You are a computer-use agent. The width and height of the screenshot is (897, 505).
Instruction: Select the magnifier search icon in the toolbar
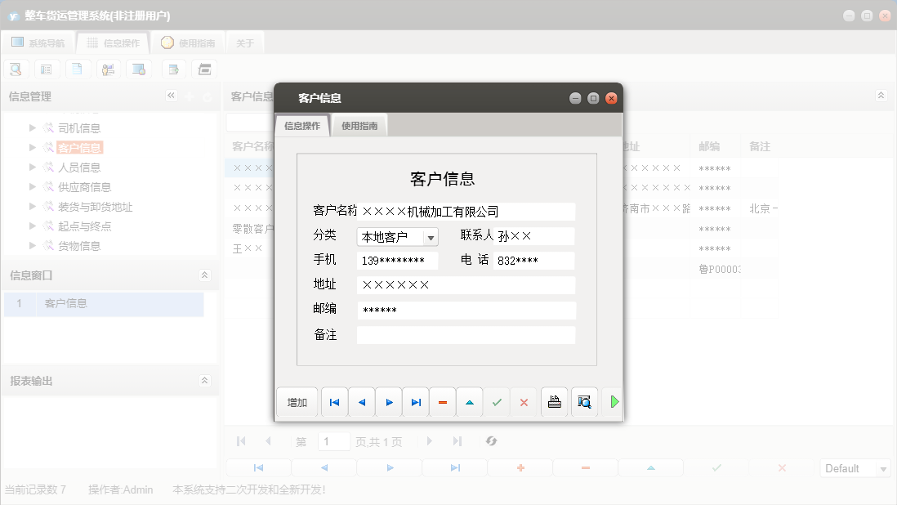click(16, 69)
